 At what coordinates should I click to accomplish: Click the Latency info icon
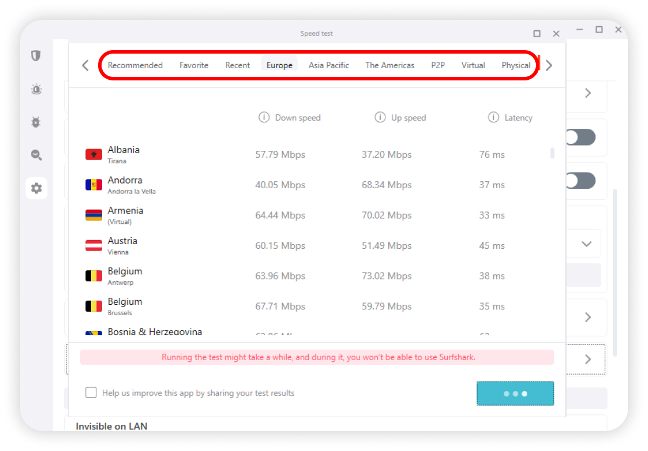[493, 118]
